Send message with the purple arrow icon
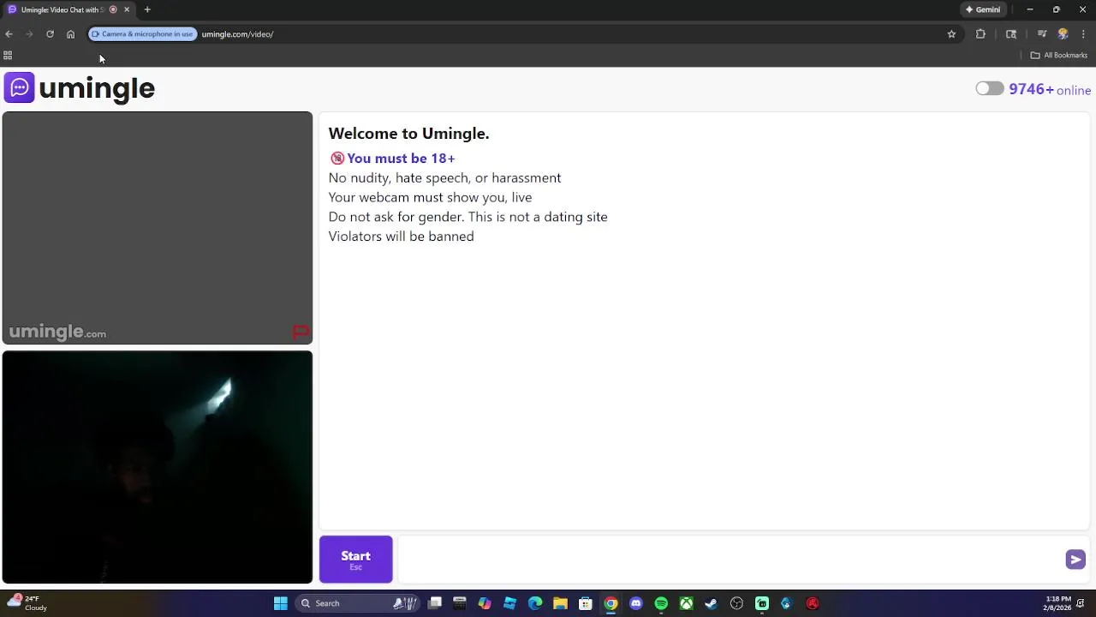The width and height of the screenshot is (1096, 617). point(1075,560)
